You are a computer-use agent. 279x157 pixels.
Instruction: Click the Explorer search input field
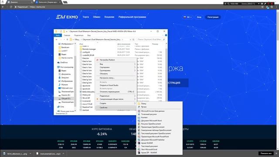coord(151,40)
